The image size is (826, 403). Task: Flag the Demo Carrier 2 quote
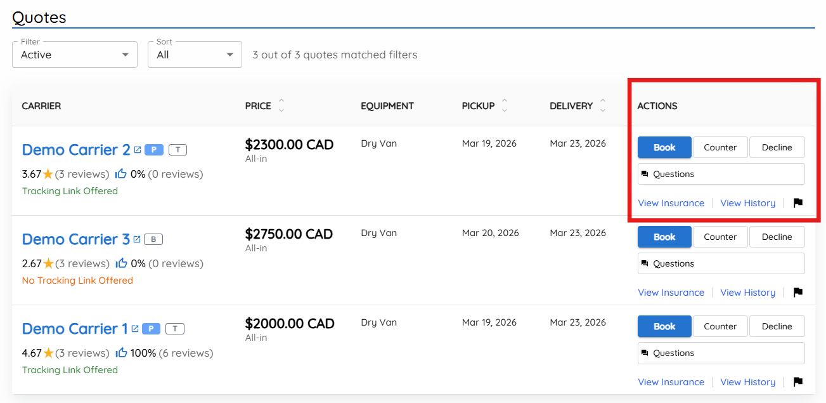798,203
